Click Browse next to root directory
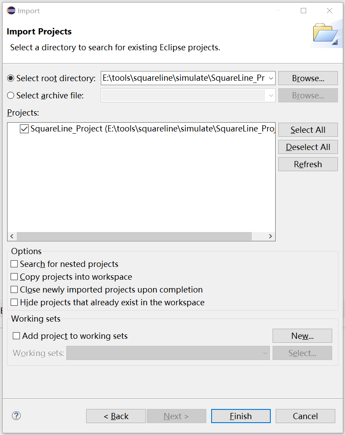345x435 pixels. [x=308, y=78]
